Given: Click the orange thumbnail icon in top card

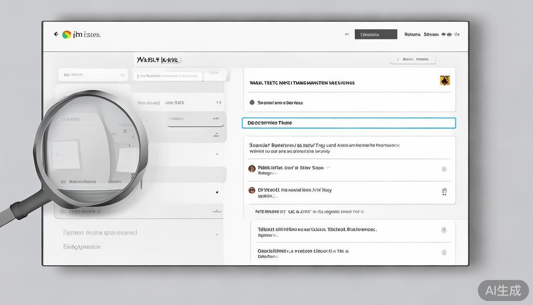Looking at the screenshot, I should pos(445,81).
